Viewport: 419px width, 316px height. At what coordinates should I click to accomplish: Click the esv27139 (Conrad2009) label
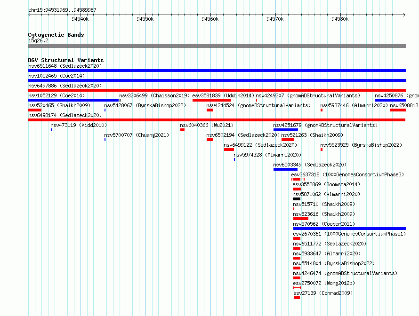pos(323,293)
